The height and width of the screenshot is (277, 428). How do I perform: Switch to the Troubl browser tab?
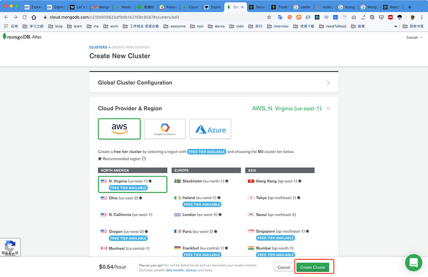pos(280,7)
